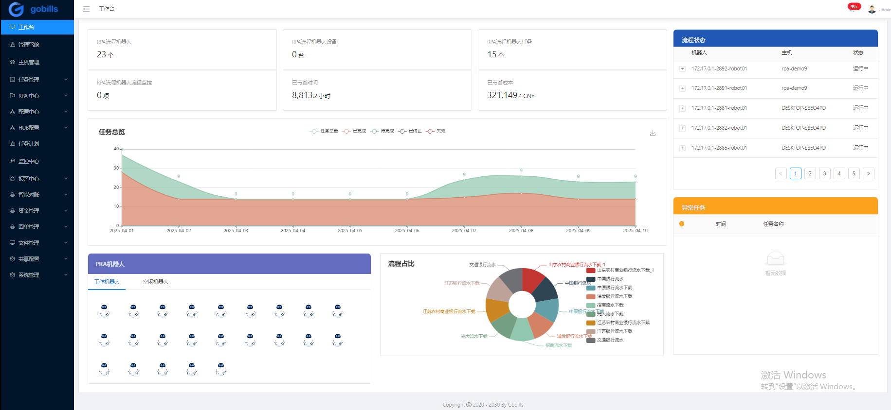Click red 山东农村商业银行流水下载_1 legend swatch
The height and width of the screenshot is (410, 891).
coord(591,271)
